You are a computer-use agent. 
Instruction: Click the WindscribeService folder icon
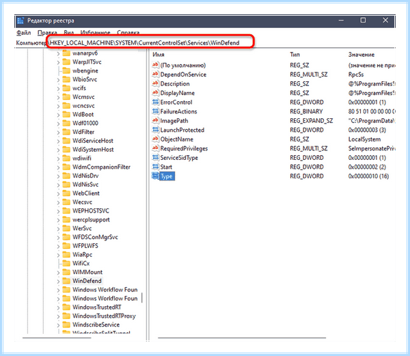point(66,325)
